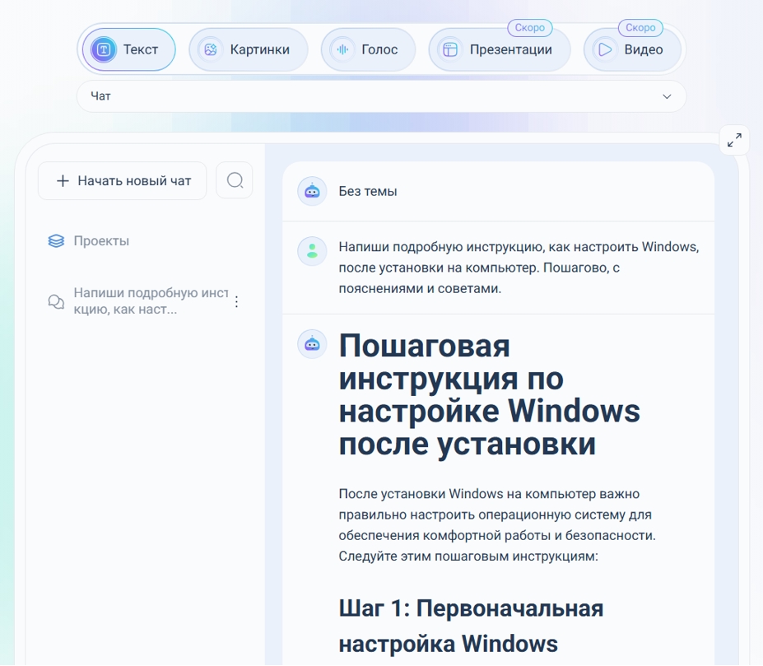
Task: Select the Презентации tab
Action: (x=500, y=49)
